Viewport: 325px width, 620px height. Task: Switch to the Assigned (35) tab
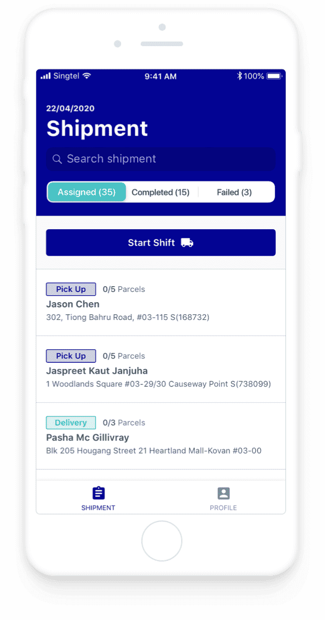[86, 192]
